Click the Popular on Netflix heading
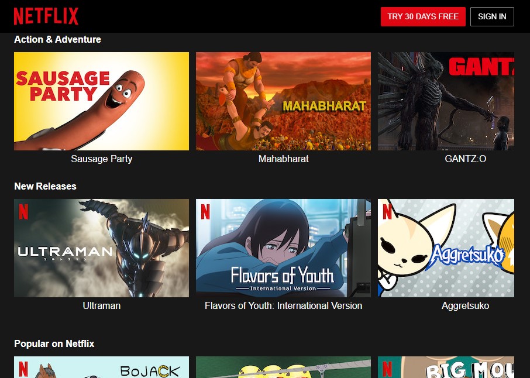This screenshot has width=530, height=378. 54,344
